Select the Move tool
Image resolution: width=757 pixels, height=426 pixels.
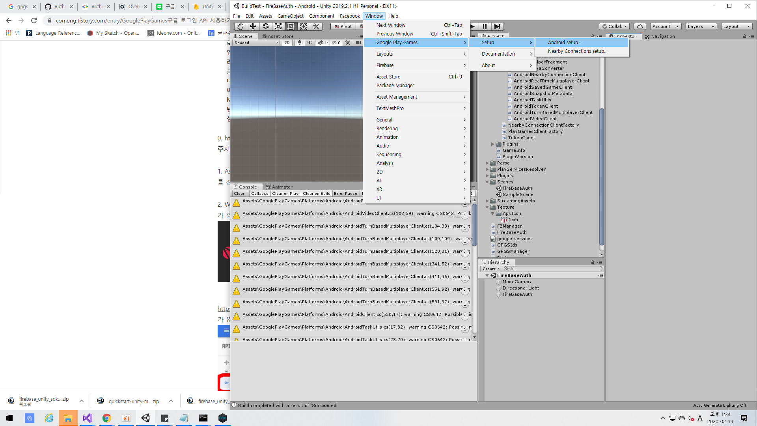[253, 26]
